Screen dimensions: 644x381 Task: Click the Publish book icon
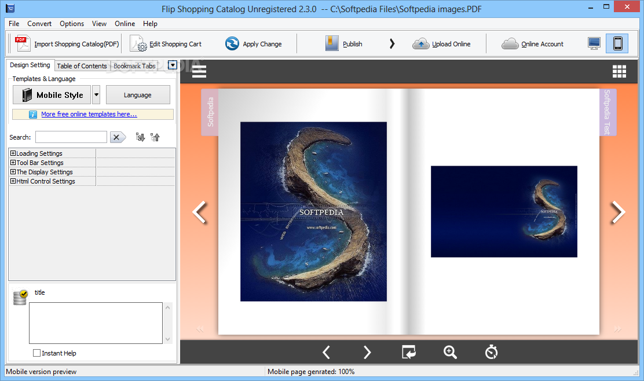click(332, 43)
